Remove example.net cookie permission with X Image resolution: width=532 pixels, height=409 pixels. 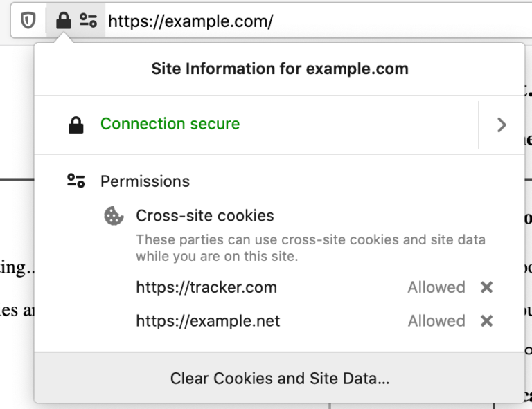pyautogui.click(x=486, y=321)
